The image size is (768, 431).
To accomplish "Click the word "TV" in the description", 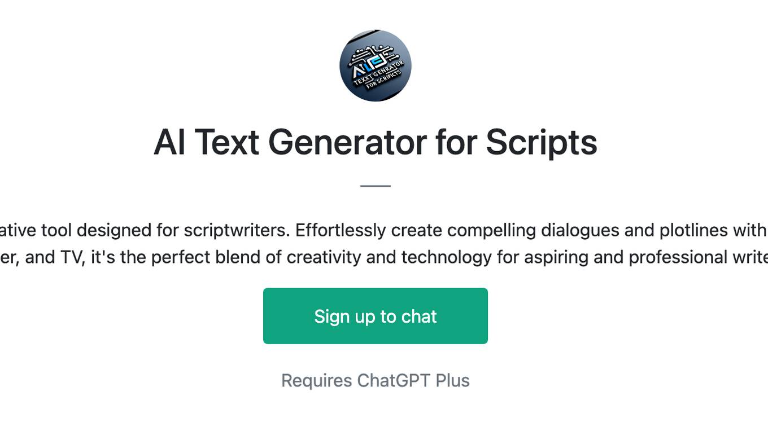I will tap(72, 257).
